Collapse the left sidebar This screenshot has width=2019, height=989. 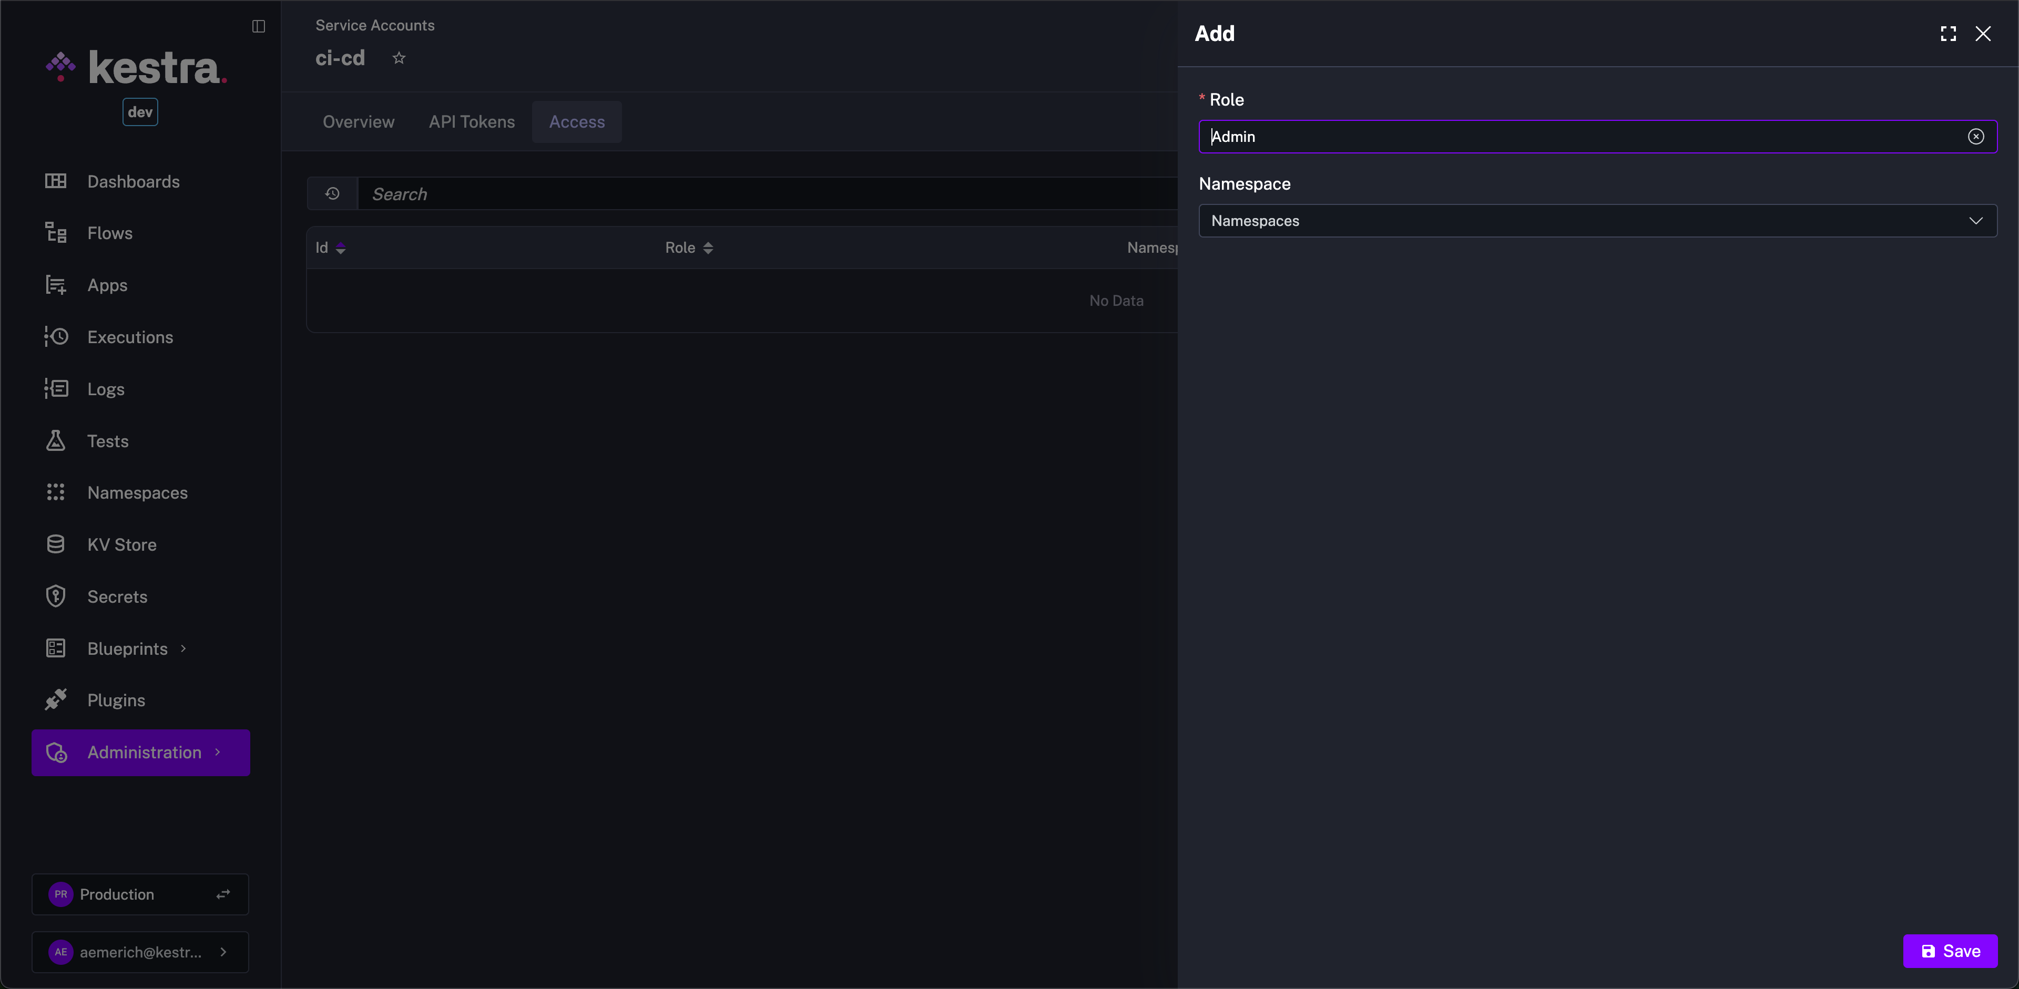pos(257,26)
